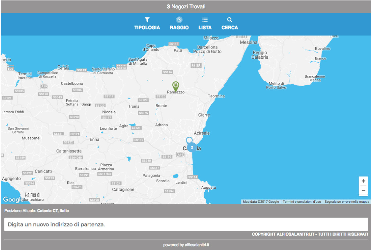
Task: Click the Lentini map label
Action: pos(181,183)
